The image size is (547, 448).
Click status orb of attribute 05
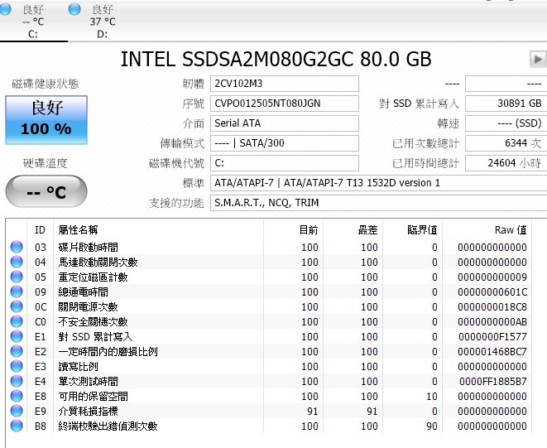tap(17, 277)
